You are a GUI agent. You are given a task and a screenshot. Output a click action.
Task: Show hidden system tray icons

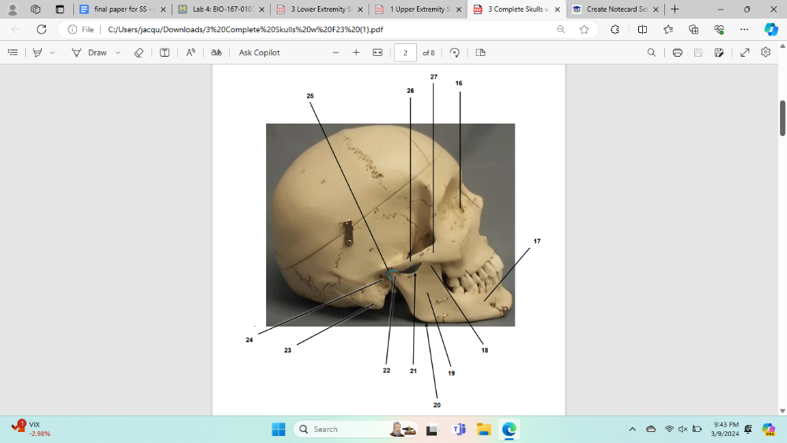coord(632,429)
